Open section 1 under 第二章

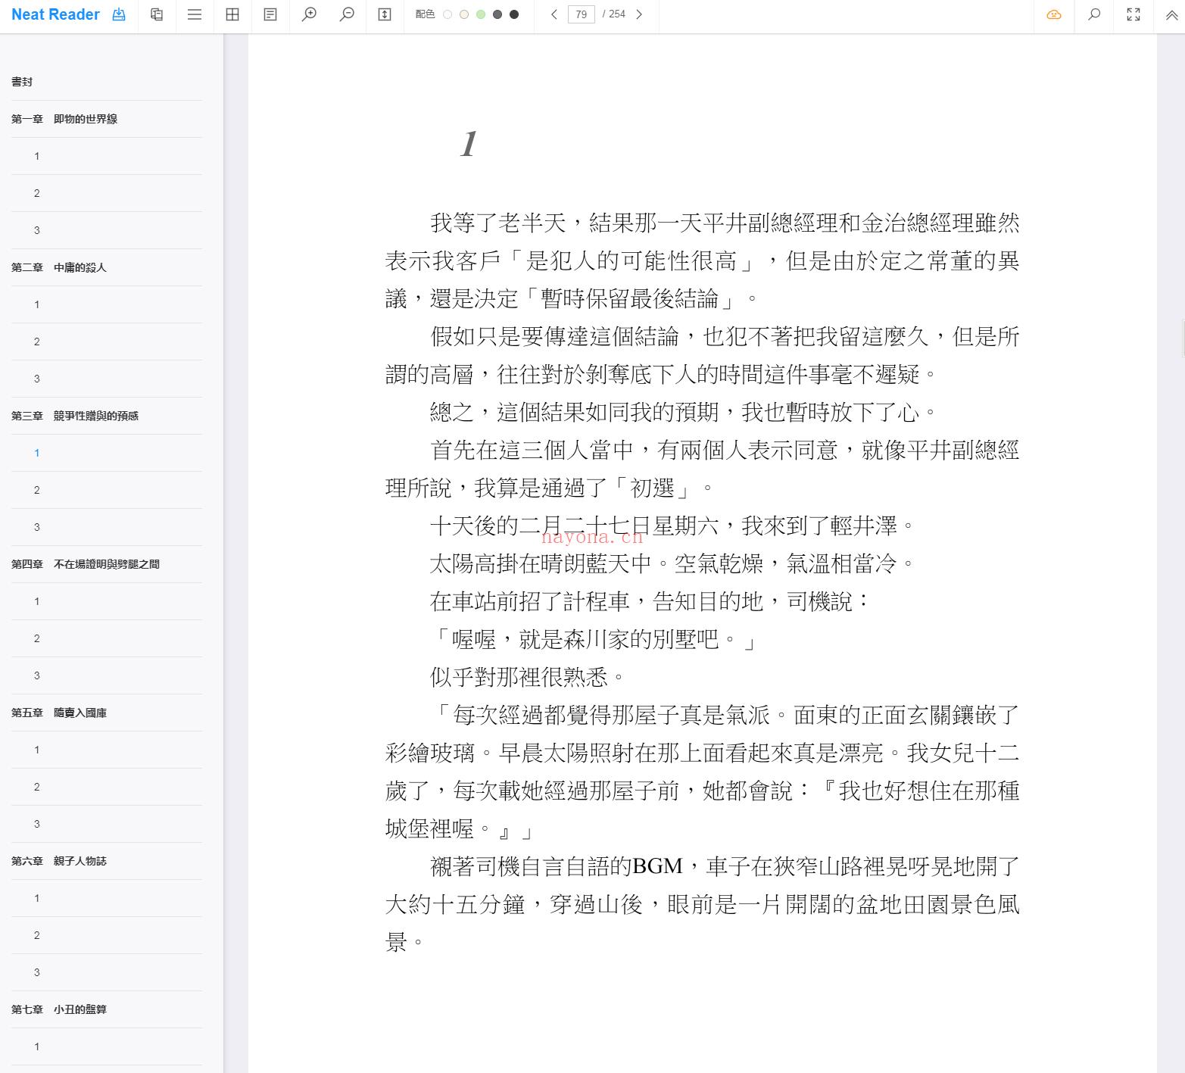pos(107,304)
